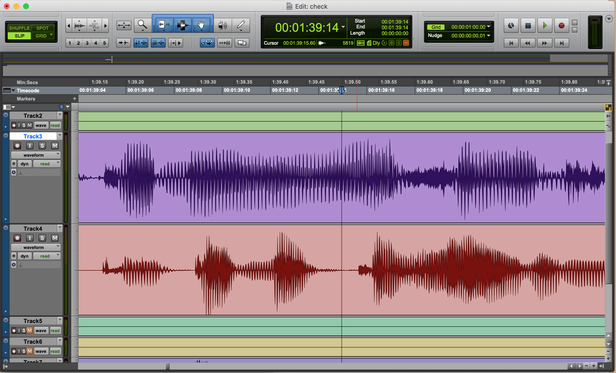Select the Selector waveform tool
This screenshot has width=616, height=373.
(183, 25)
